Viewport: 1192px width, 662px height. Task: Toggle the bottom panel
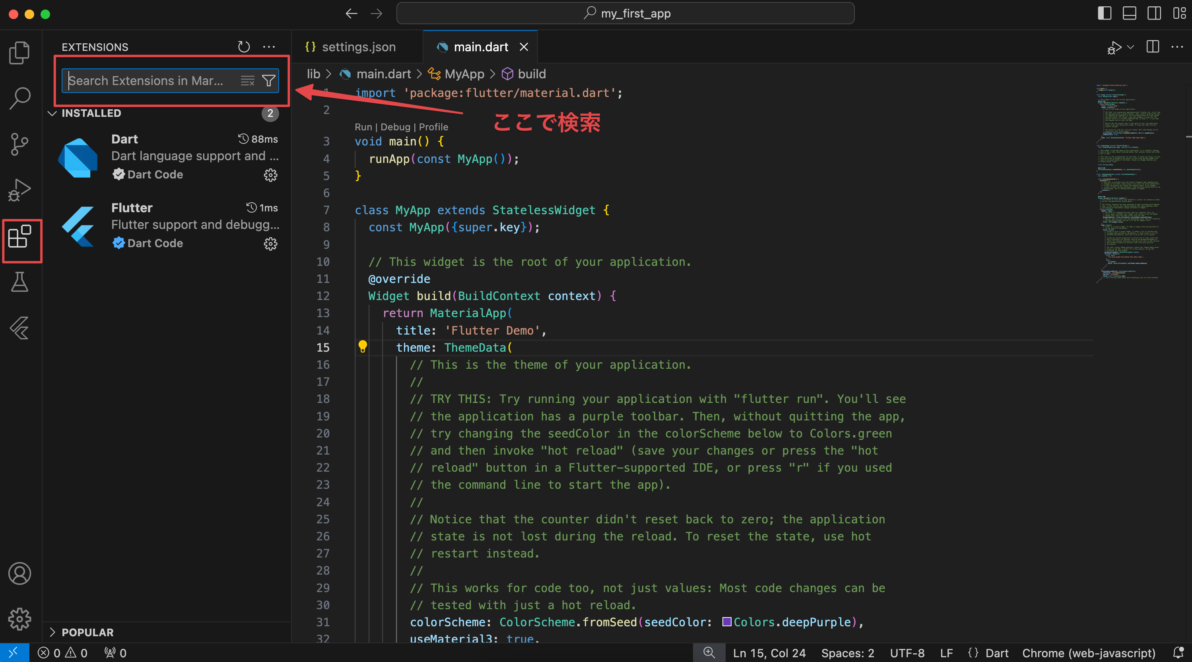tap(1130, 14)
